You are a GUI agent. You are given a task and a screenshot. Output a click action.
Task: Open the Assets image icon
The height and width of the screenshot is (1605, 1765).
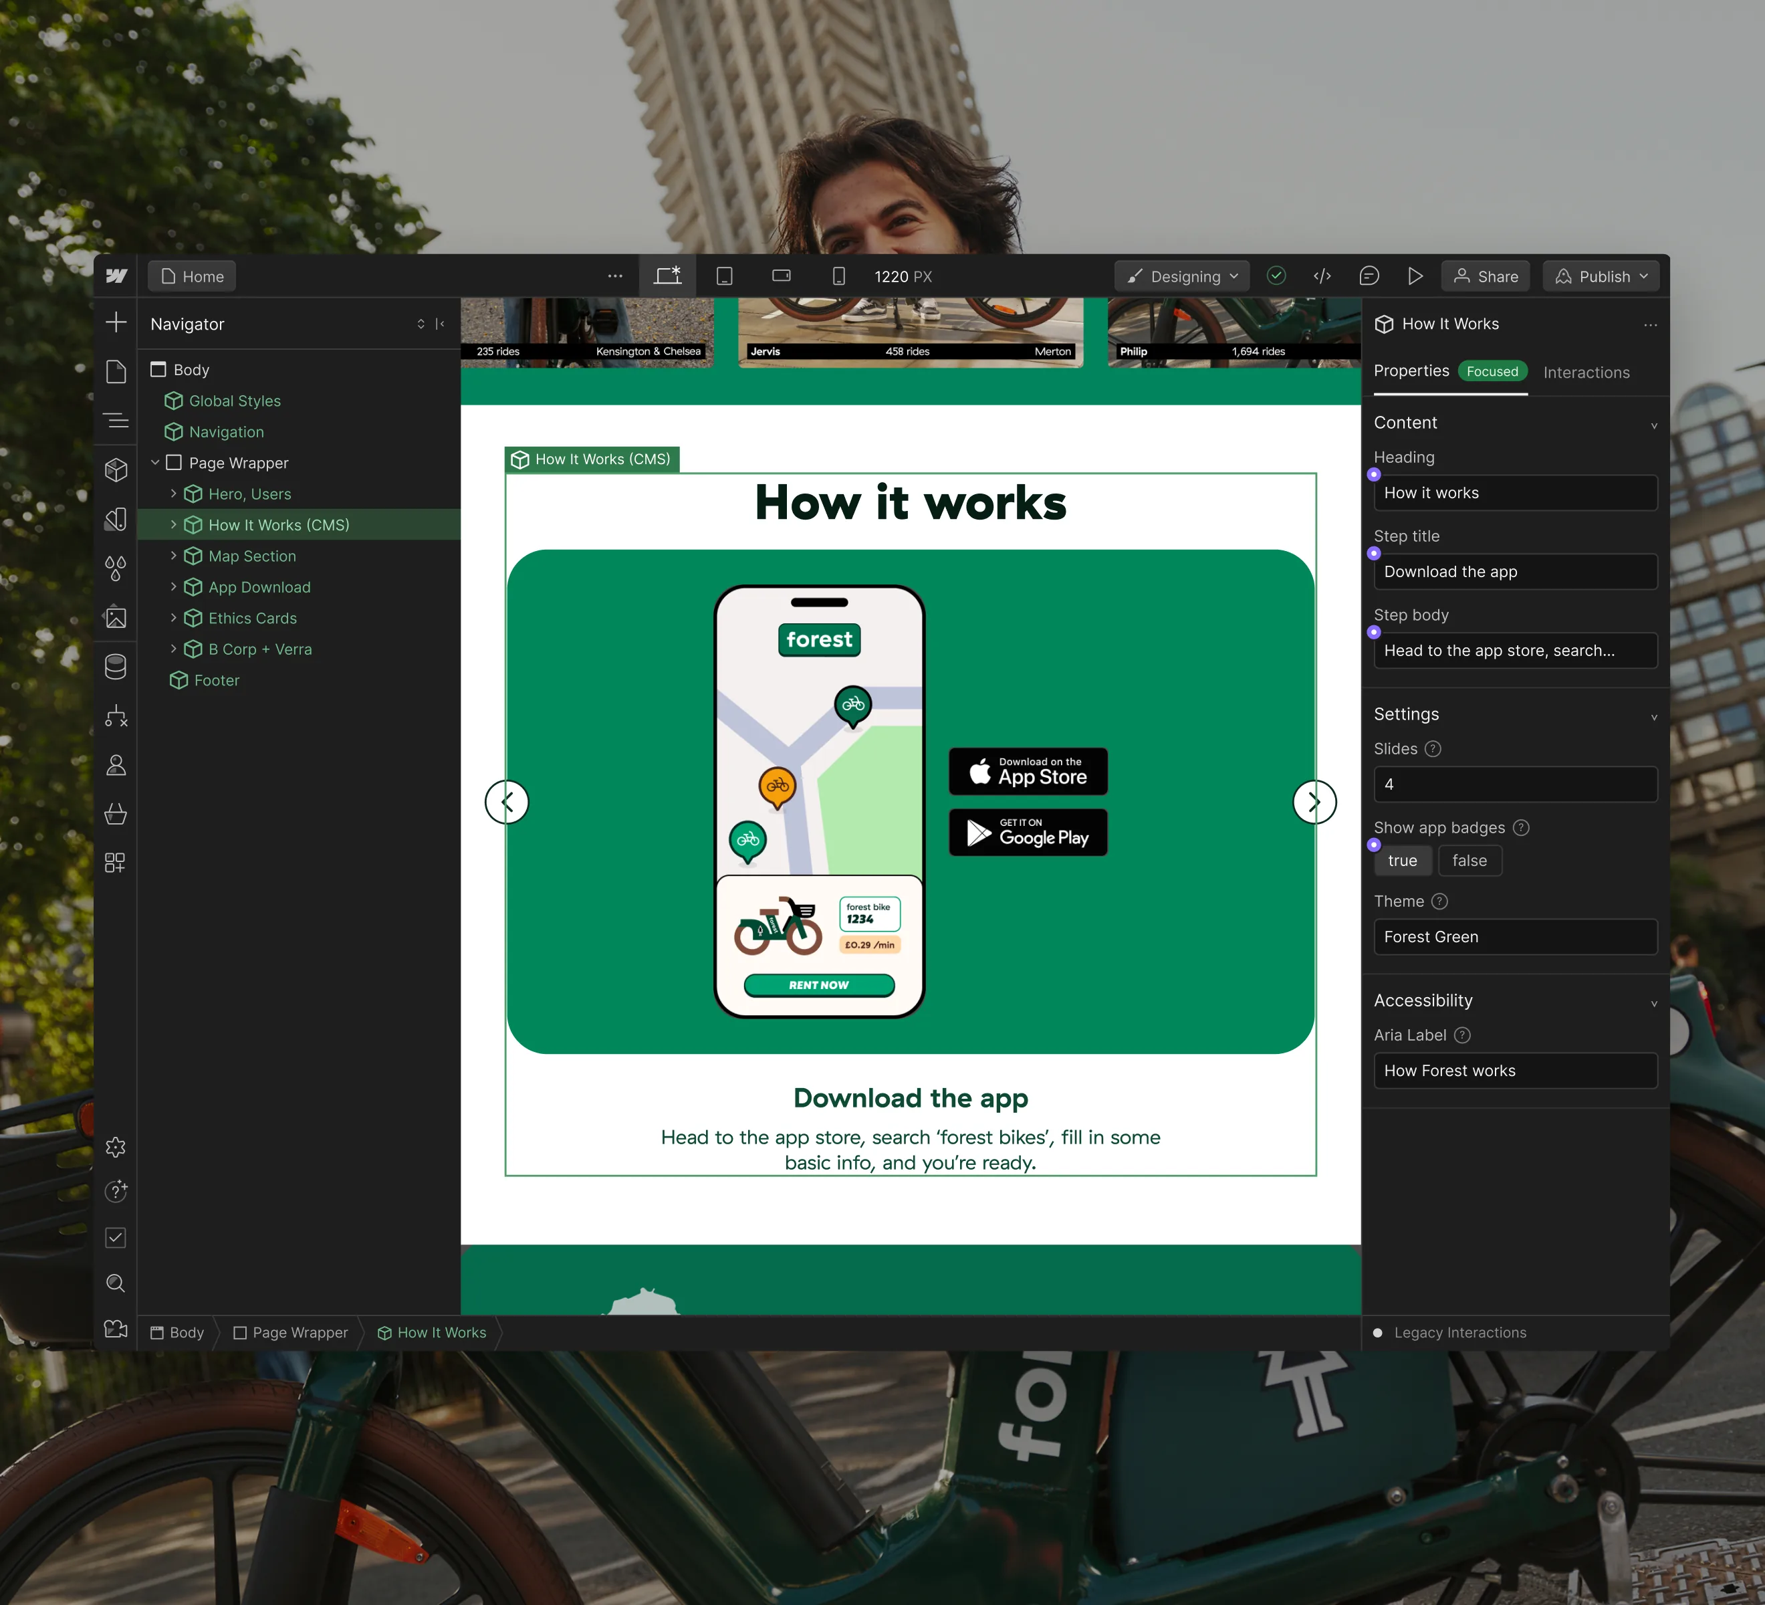pos(116,617)
